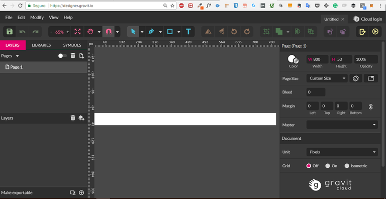Delete layer with Layers trash icon
The image size is (386, 199).
coord(73,118)
